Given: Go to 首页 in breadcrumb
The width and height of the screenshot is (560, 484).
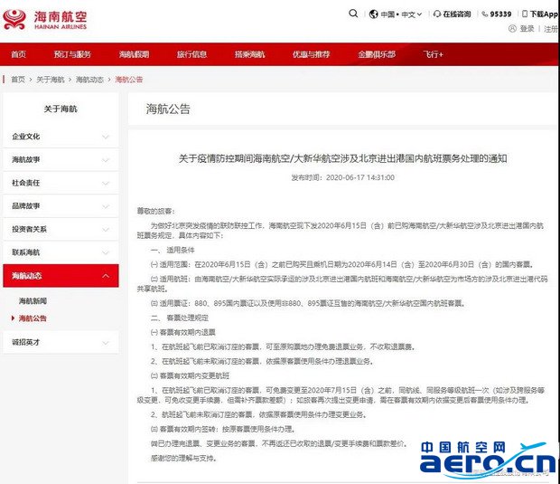Looking at the screenshot, I should 18,80.
